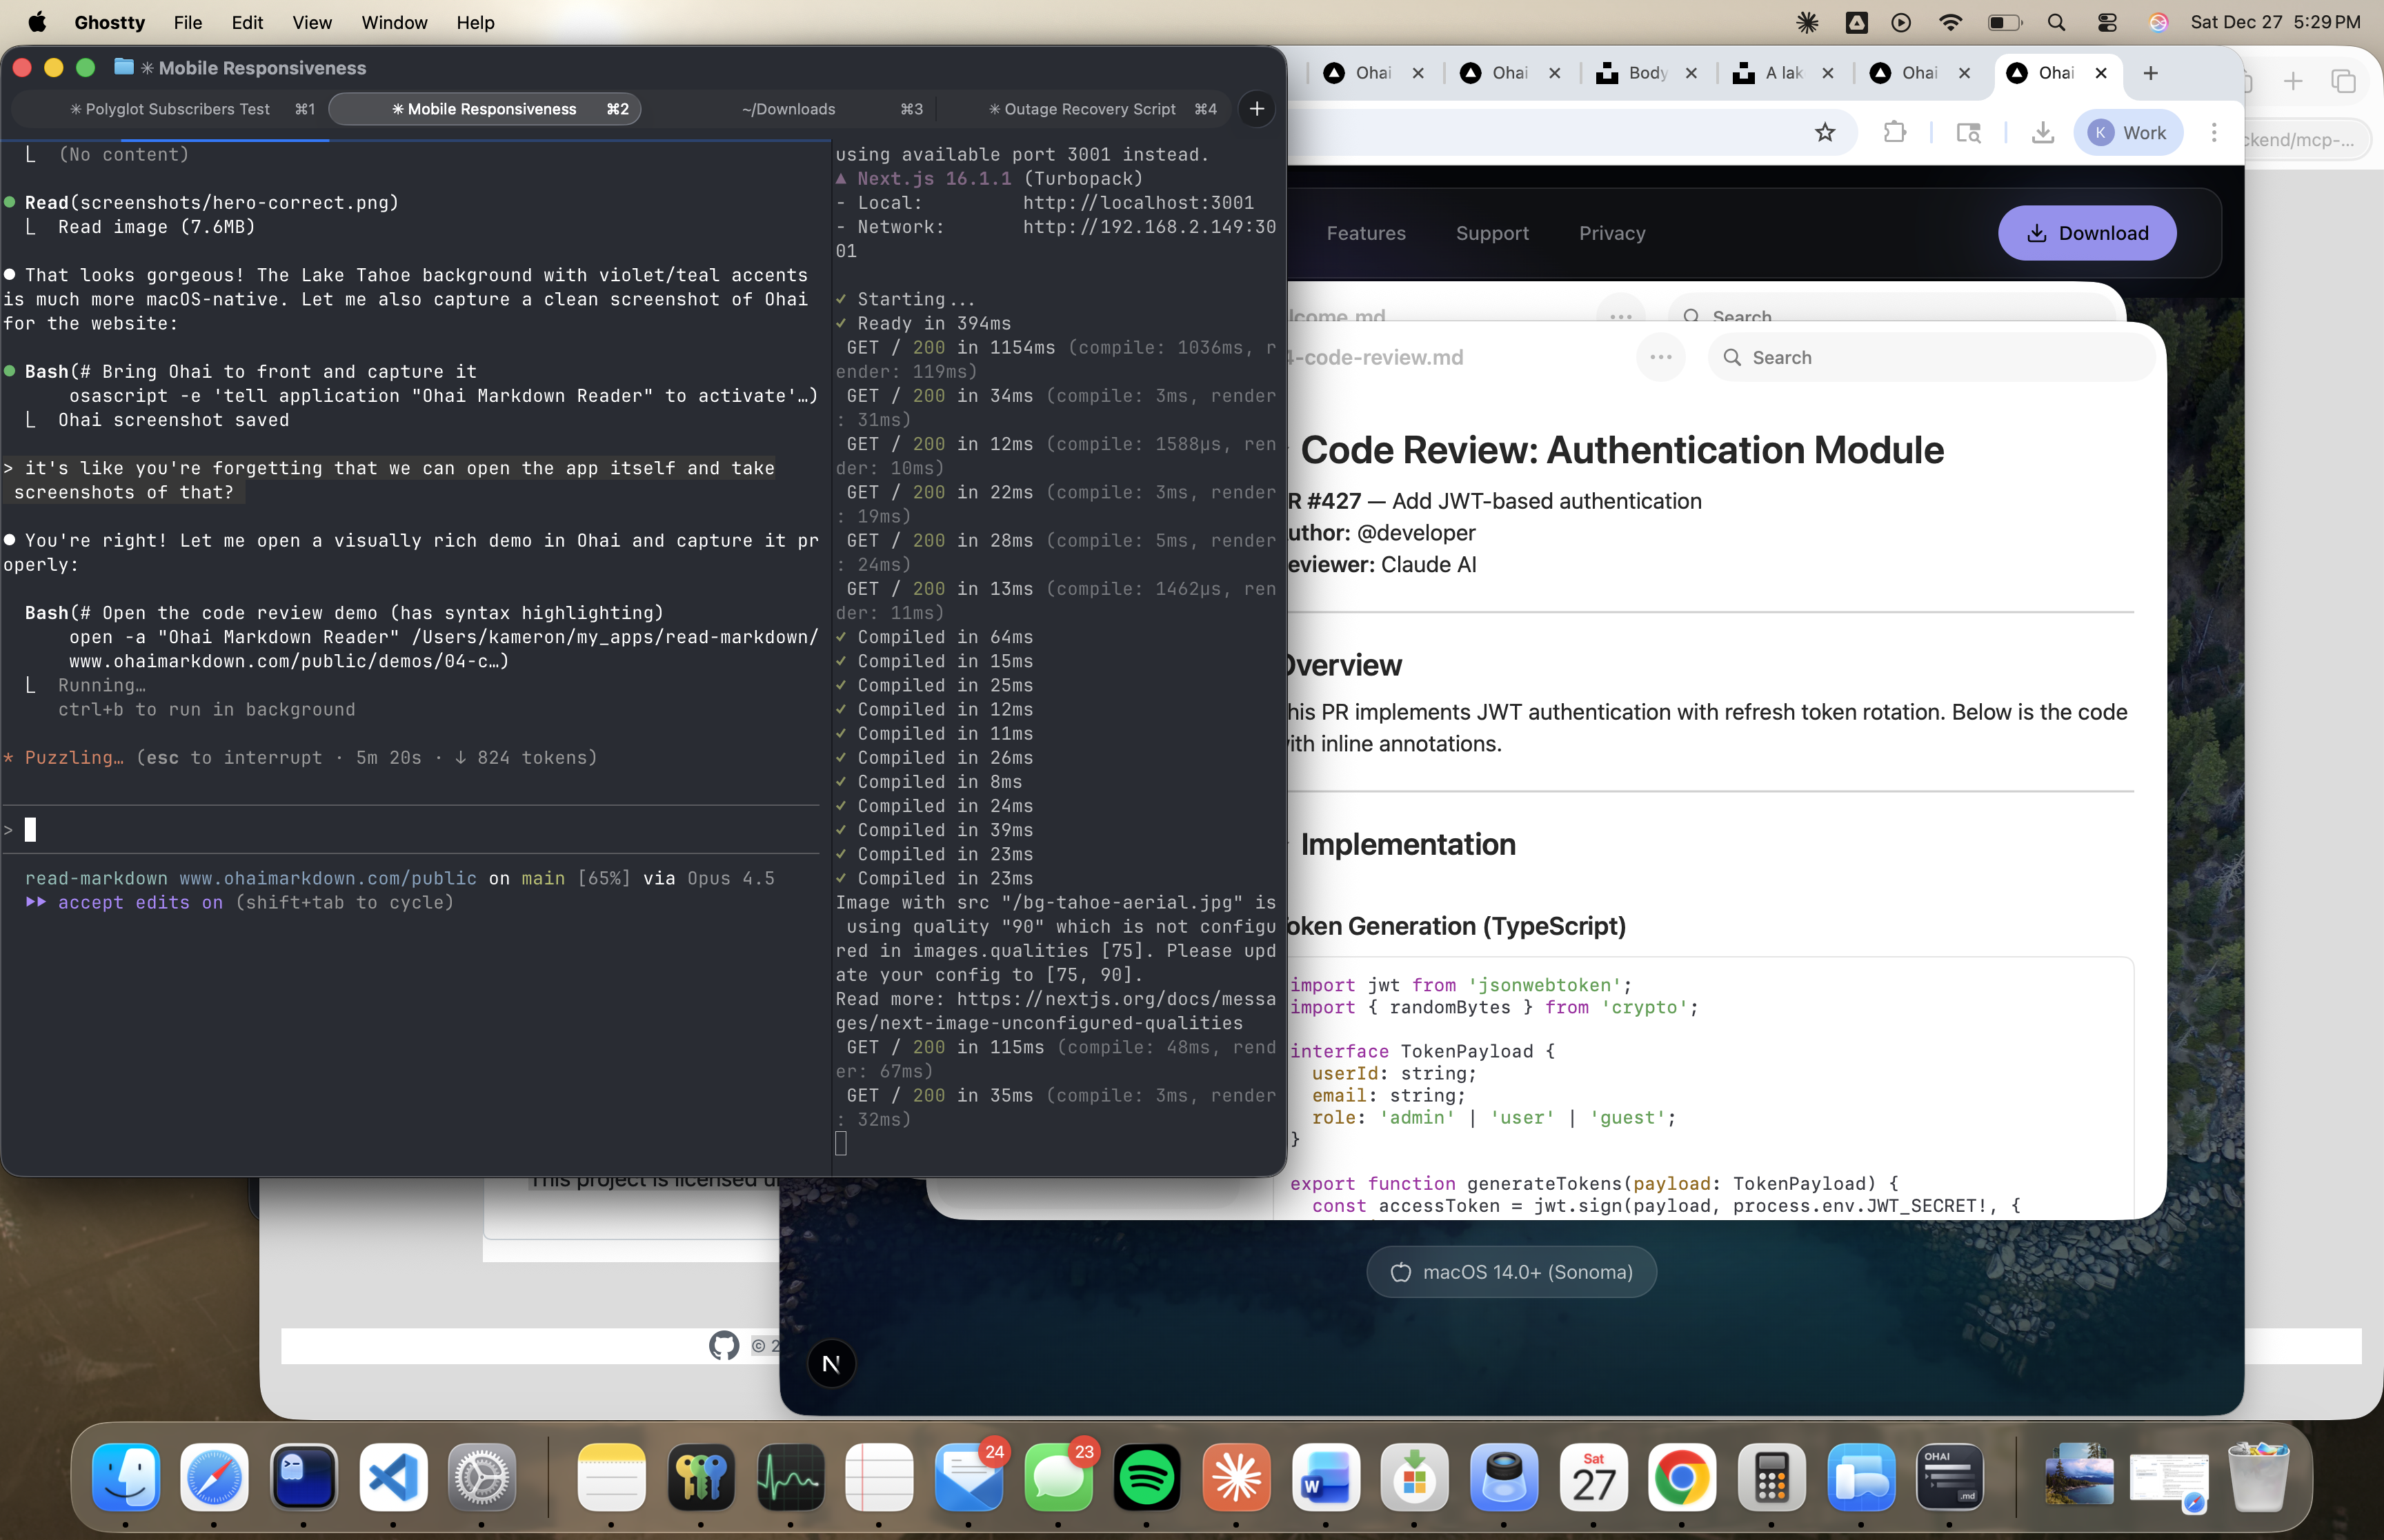Open the battery status menu
2384x1540 pixels.
(2004, 22)
